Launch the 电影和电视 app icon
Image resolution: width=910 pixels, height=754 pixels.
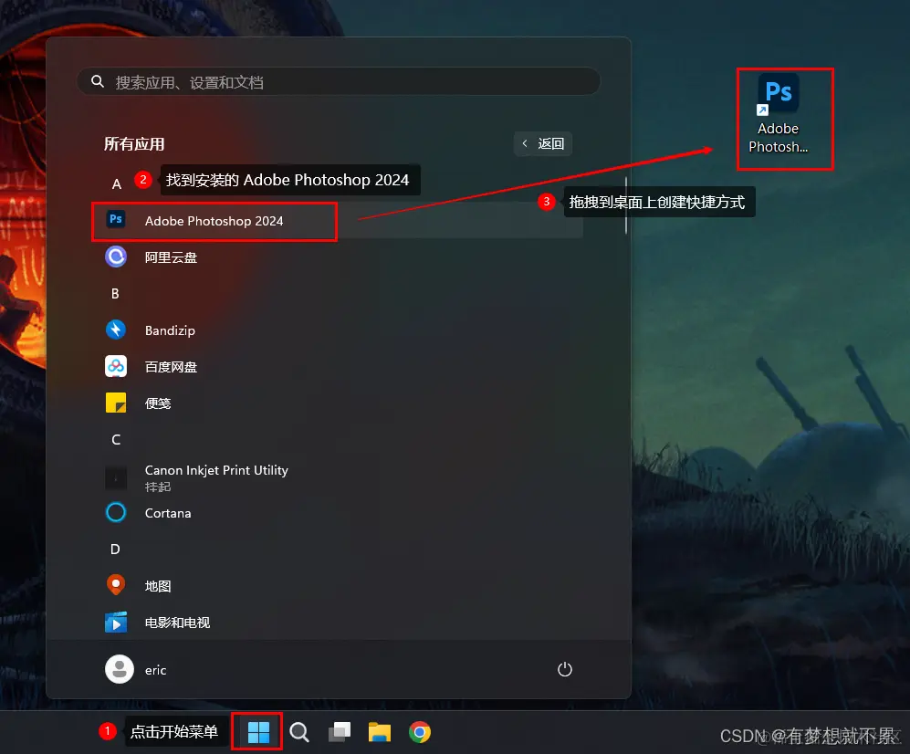click(116, 623)
